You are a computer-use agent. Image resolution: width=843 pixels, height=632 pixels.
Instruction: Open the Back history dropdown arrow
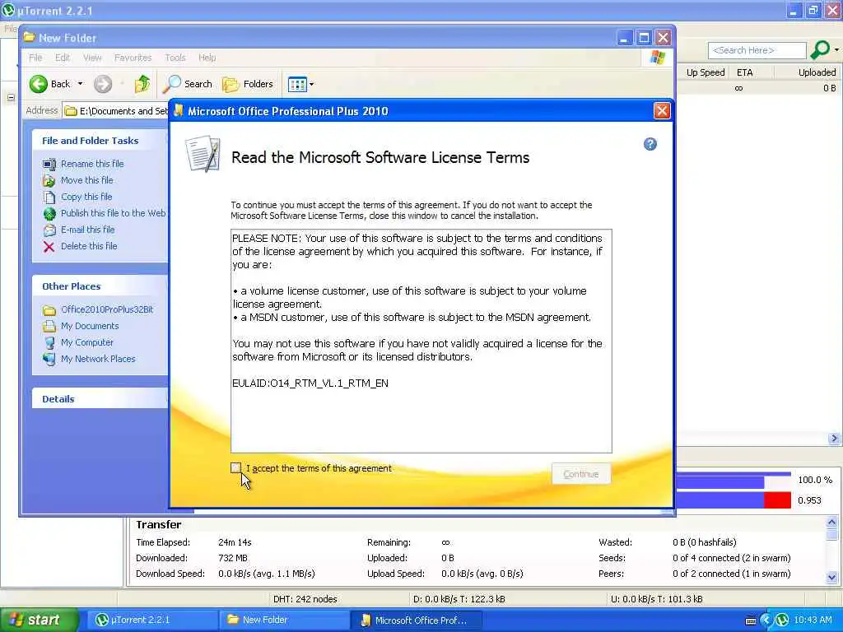coord(80,84)
